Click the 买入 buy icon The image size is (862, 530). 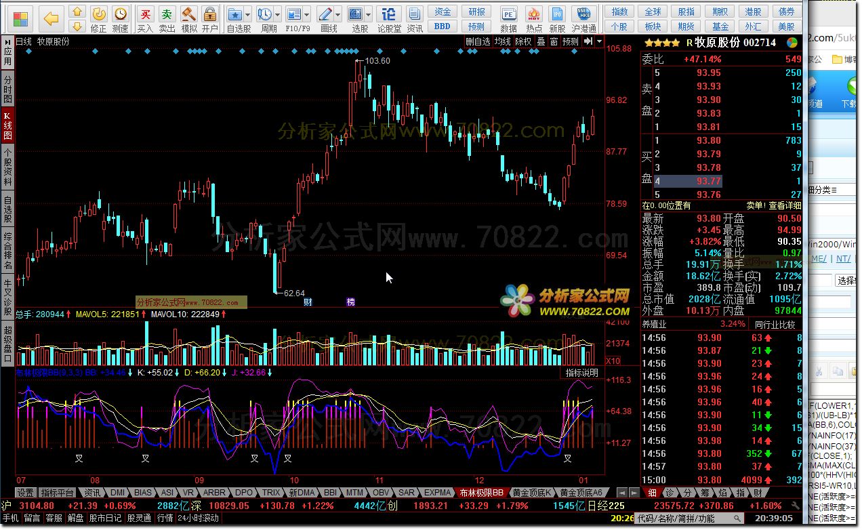[145, 19]
